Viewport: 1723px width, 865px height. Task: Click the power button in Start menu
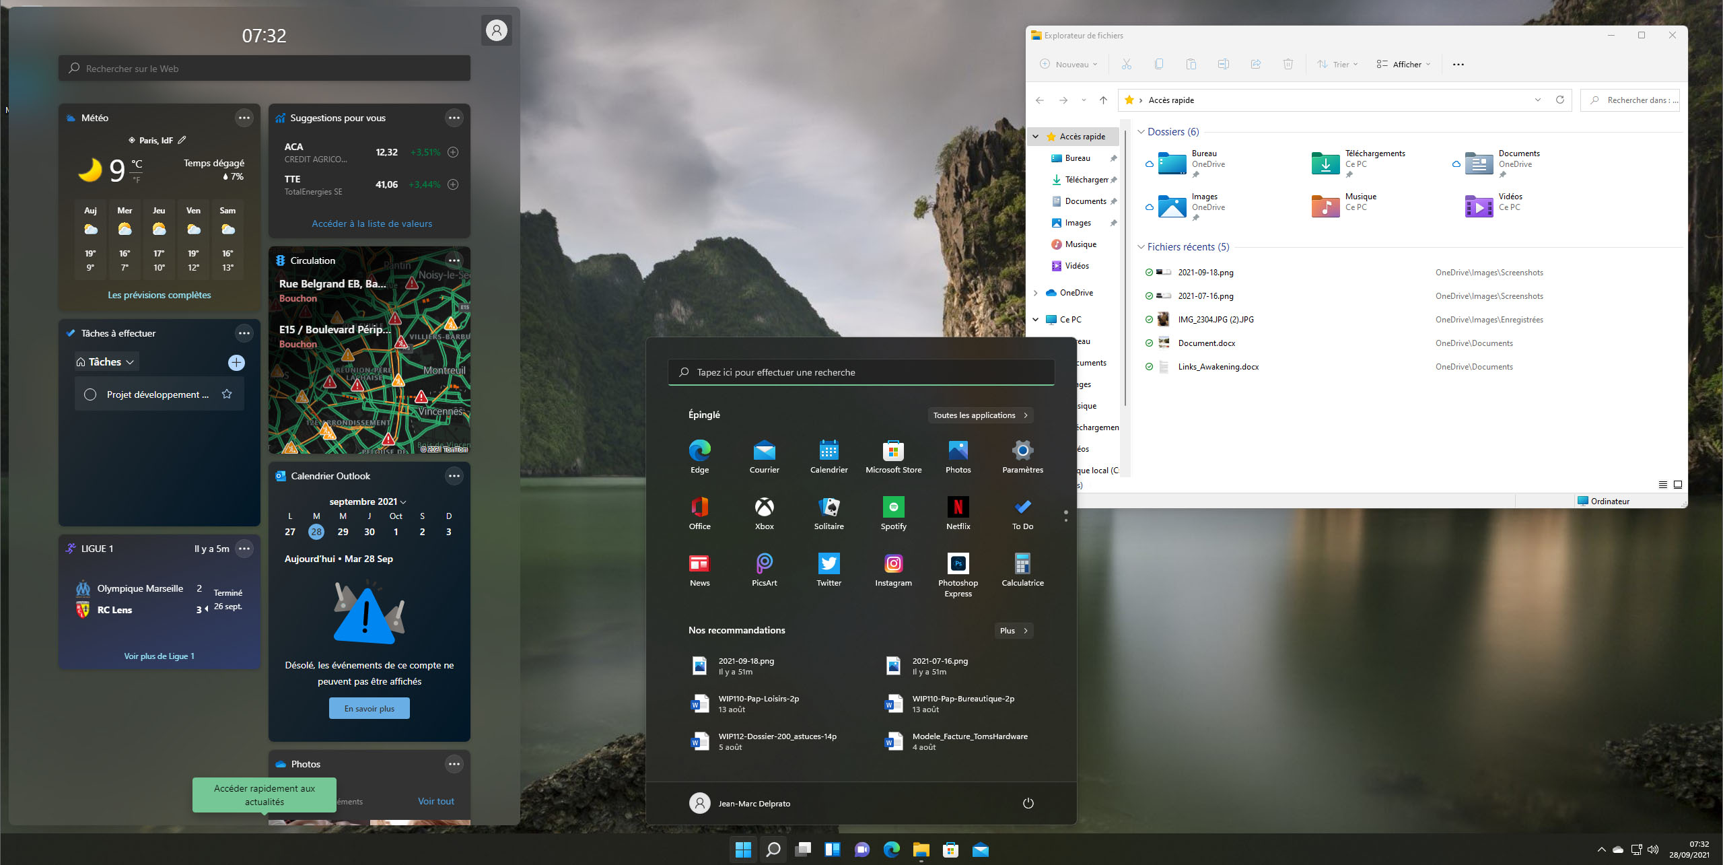pos(1028,803)
